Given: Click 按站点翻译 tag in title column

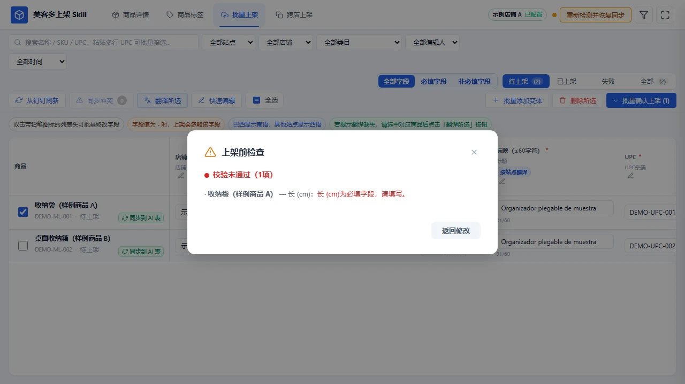Looking at the screenshot, I should coord(514,172).
